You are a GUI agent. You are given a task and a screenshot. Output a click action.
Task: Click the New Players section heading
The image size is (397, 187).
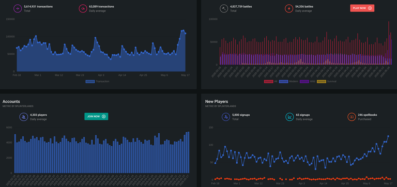(217, 101)
